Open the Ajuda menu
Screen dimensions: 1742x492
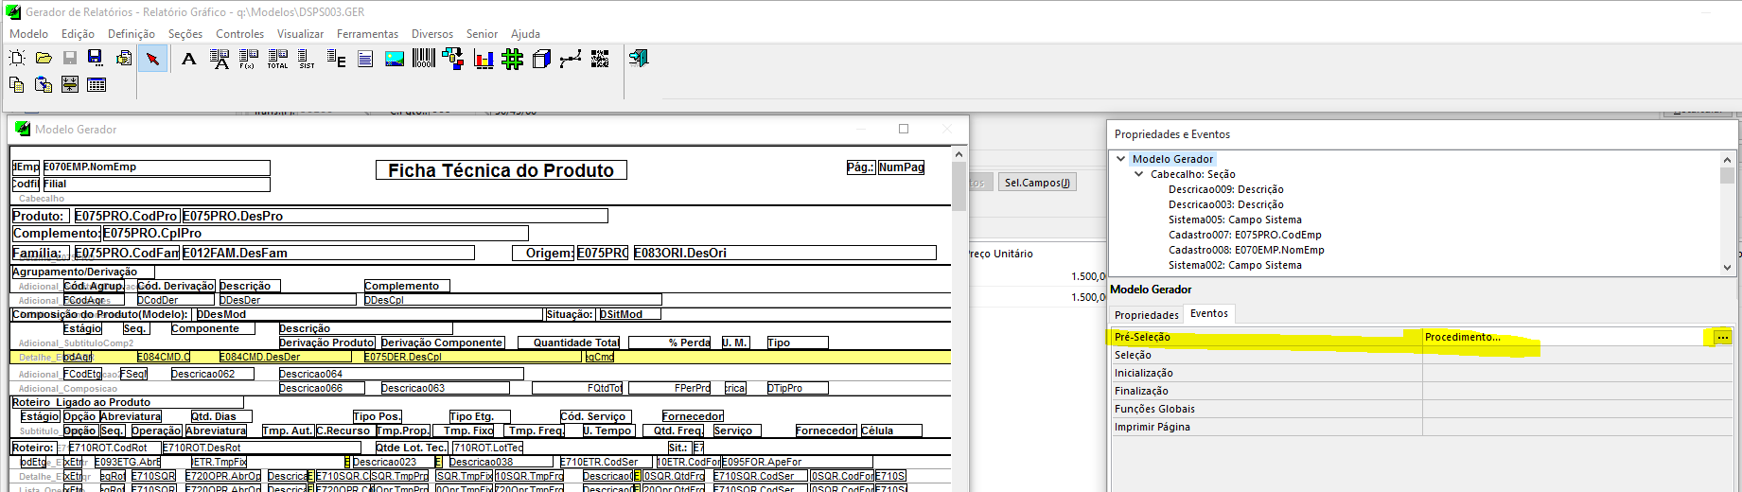[525, 34]
